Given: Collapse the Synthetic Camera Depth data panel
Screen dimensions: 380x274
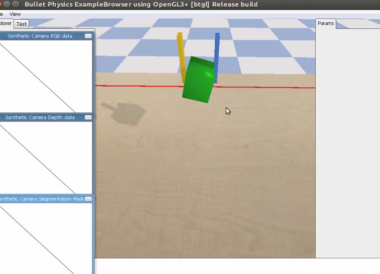Looking at the screenshot, I should (x=88, y=117).
